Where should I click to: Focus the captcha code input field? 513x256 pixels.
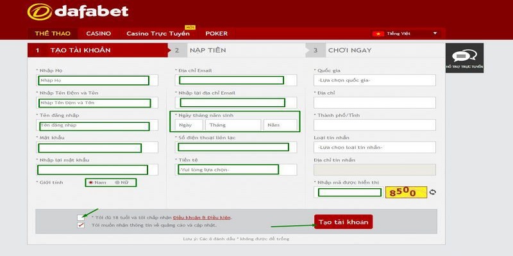349,193
